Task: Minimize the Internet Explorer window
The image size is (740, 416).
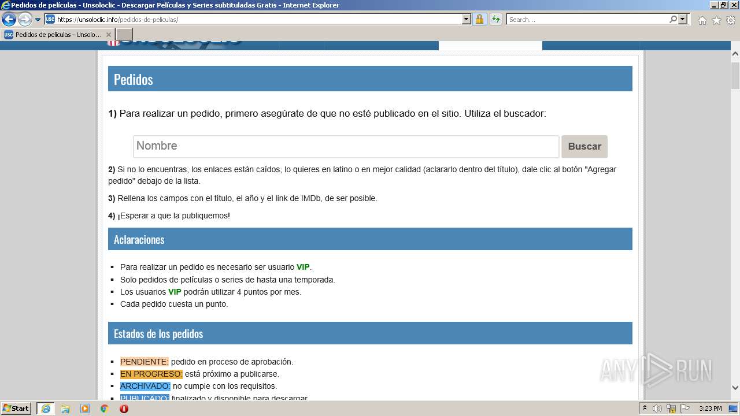Action: tap(714, 5)
